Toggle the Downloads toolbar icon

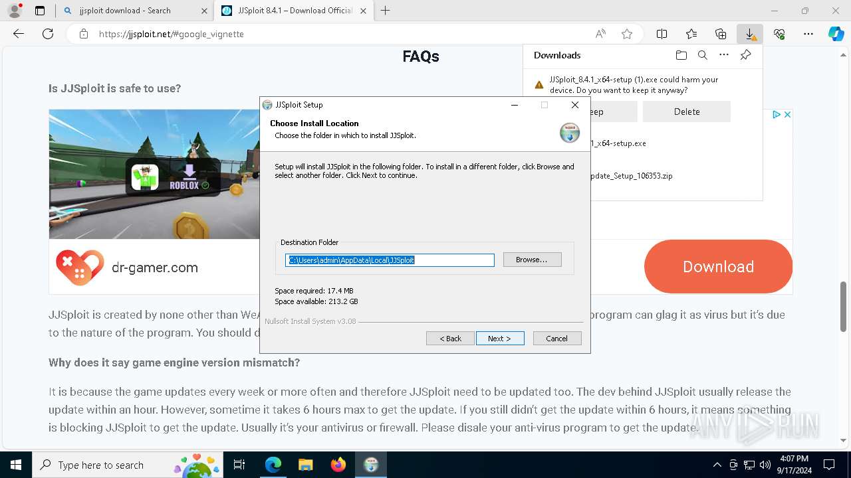[750, 34]
